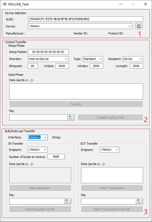Screen dimensions: 152x222
Task: Open the Recipient Device dropdown
Action: (x=133, y=59)
